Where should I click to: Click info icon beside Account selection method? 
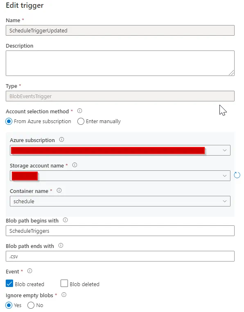79,111
